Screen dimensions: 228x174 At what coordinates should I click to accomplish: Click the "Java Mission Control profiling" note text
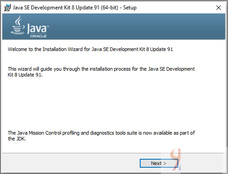tap(101, 136)
